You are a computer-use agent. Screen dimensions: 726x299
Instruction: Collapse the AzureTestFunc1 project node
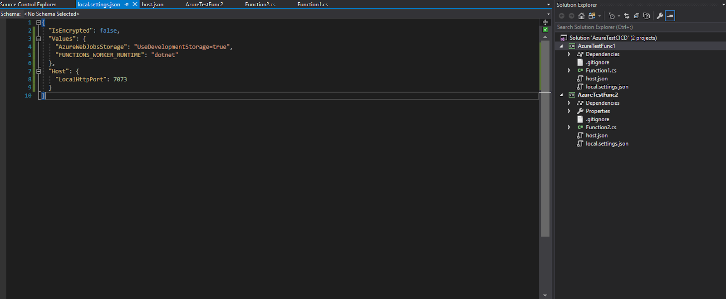tap(561, 46)
